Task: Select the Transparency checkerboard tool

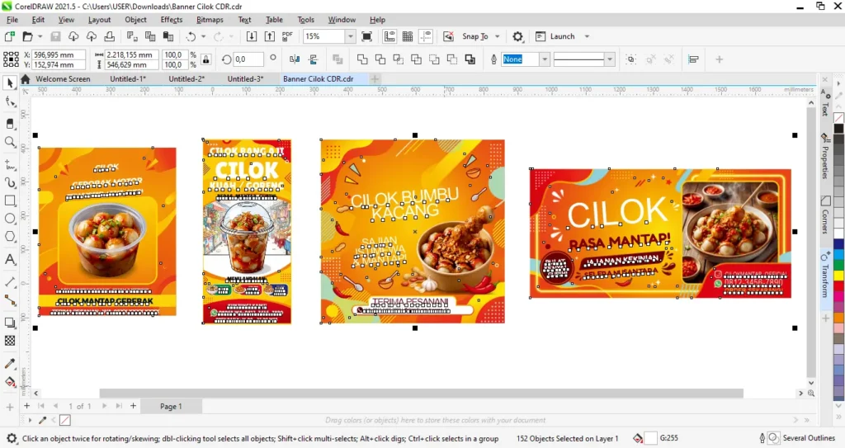Action: pyautogui.click(x=10, y=341)
